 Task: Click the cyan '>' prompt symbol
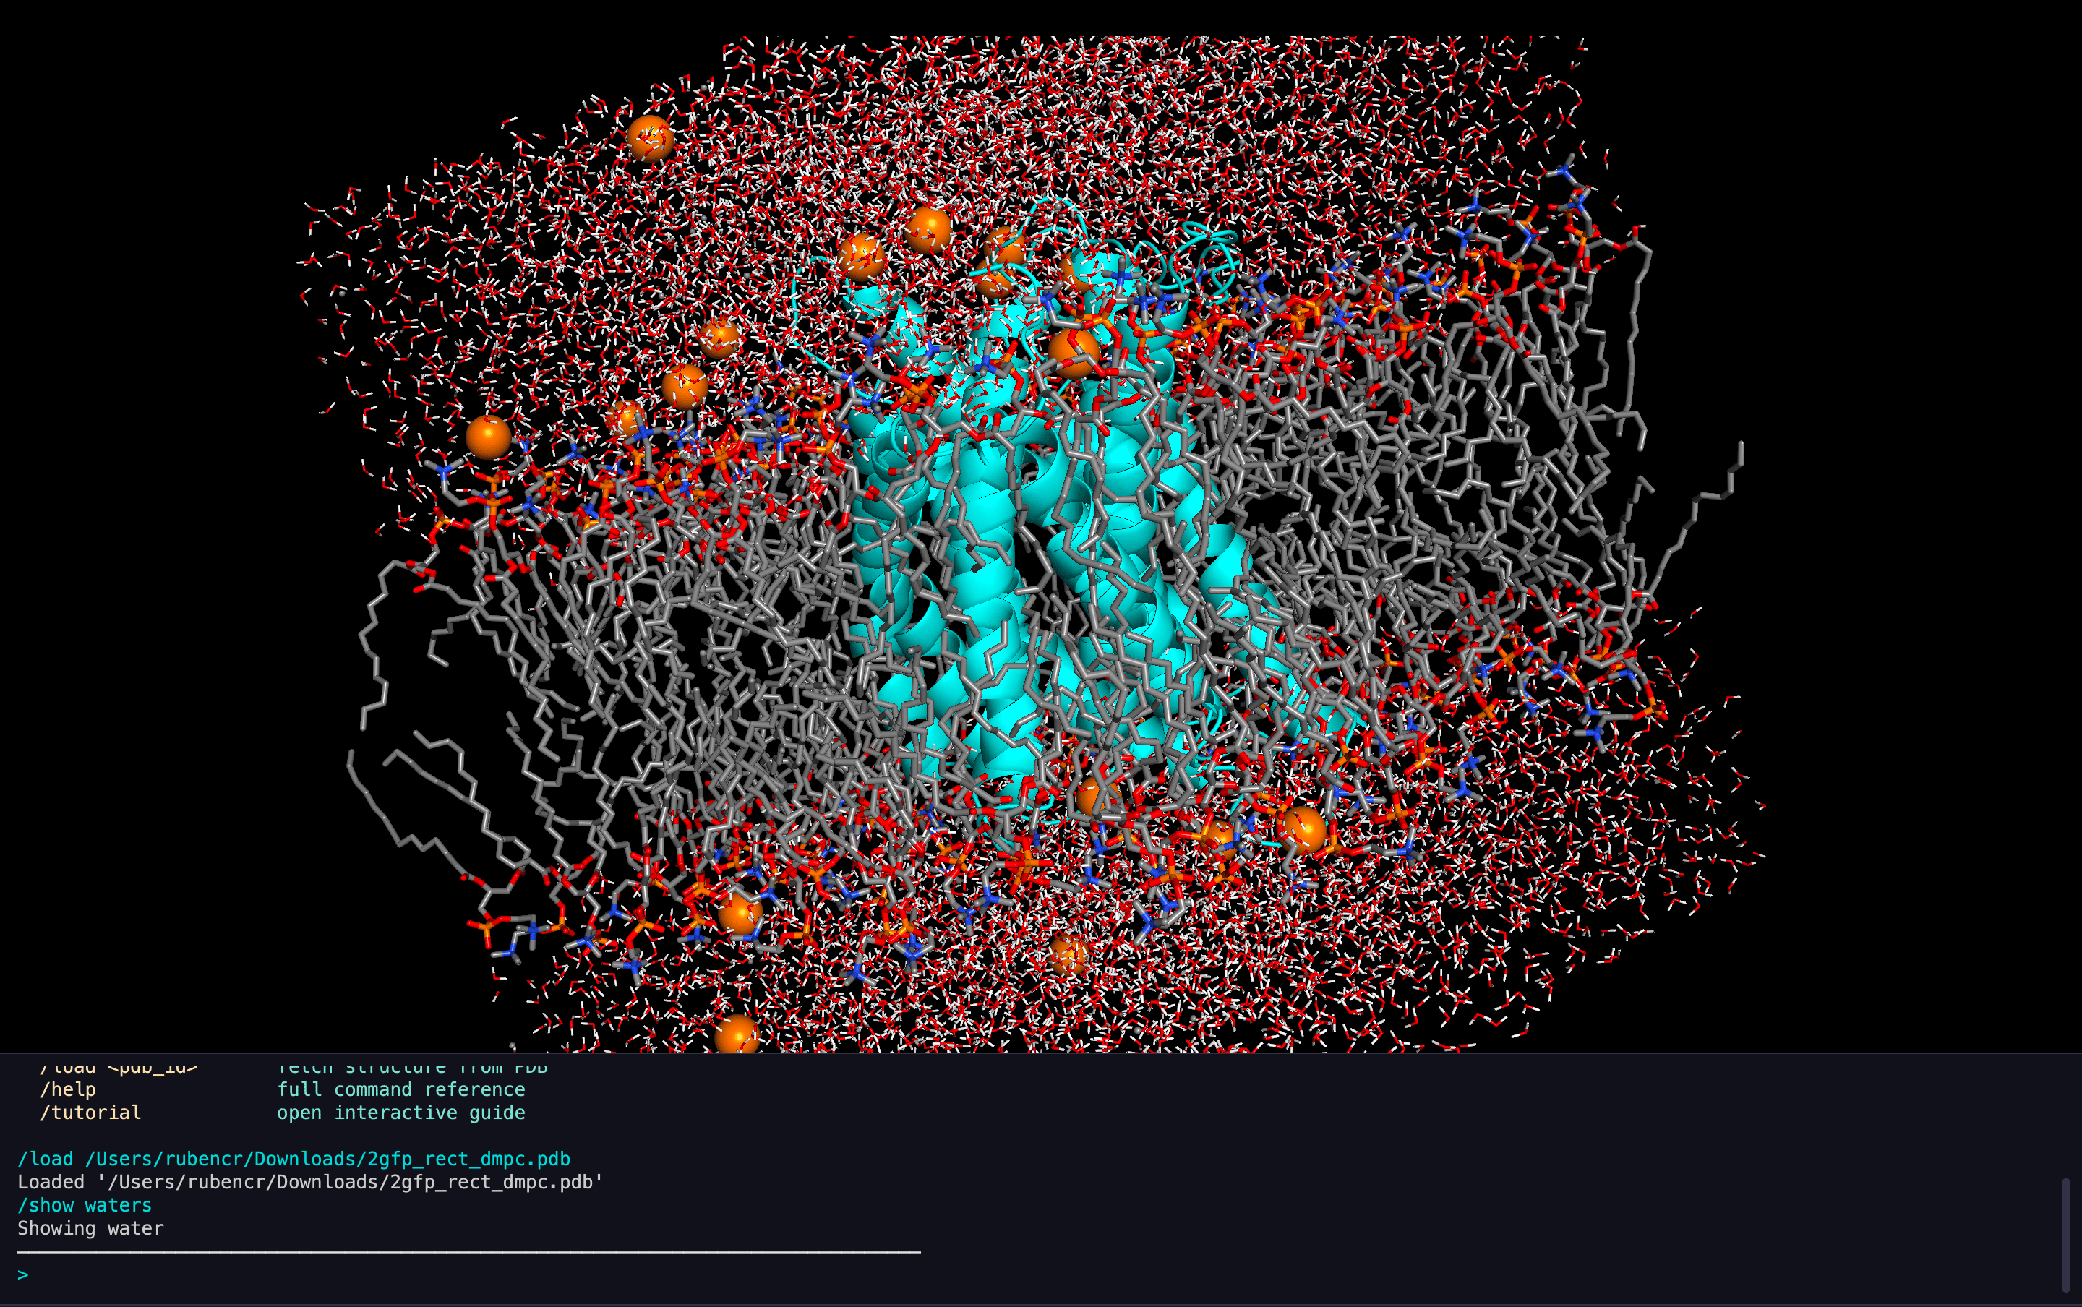pyautogui.click(x=22, y=1275)
